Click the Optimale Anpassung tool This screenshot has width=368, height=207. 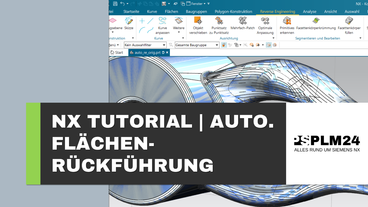coord(265,26)
